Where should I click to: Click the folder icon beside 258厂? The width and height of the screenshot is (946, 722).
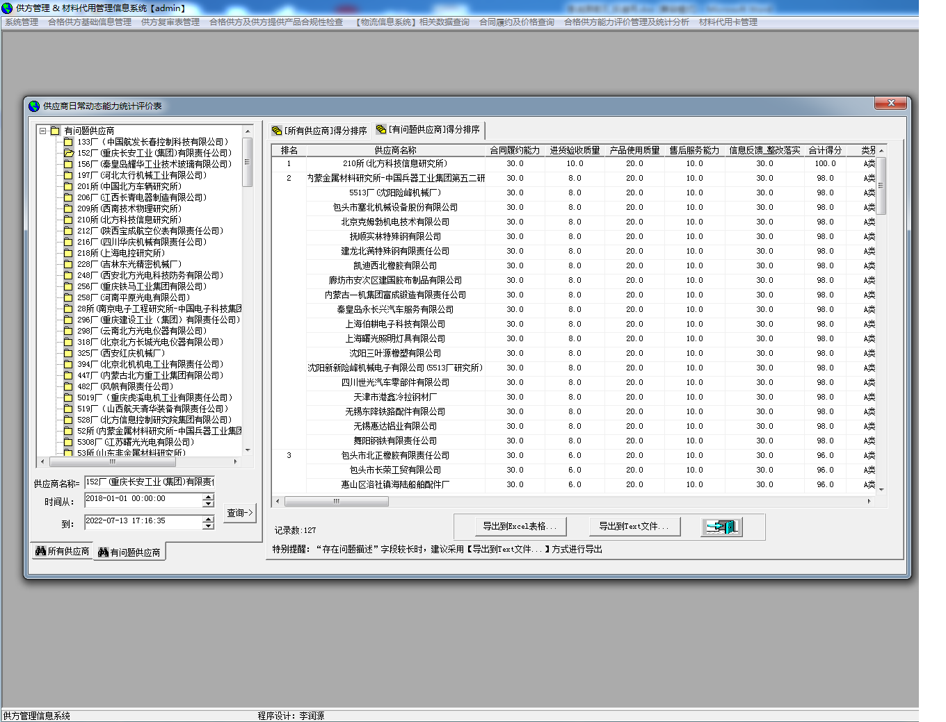tap(68, 297)
